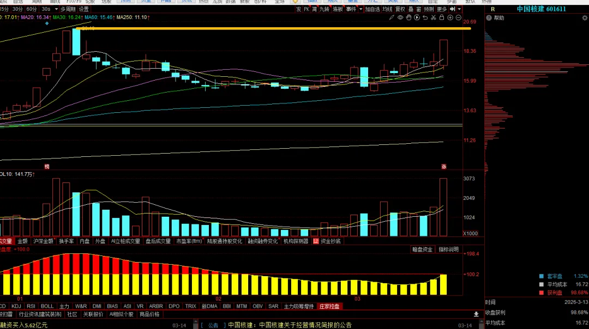Image resolution: width=589 pixels, height=329 pixels.
Task: Select the 主力吸筹增持 indicator tab
Action: 299,307
